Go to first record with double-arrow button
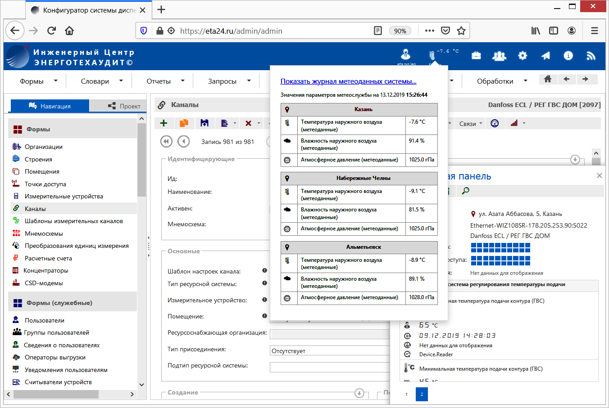 (166, 142)
